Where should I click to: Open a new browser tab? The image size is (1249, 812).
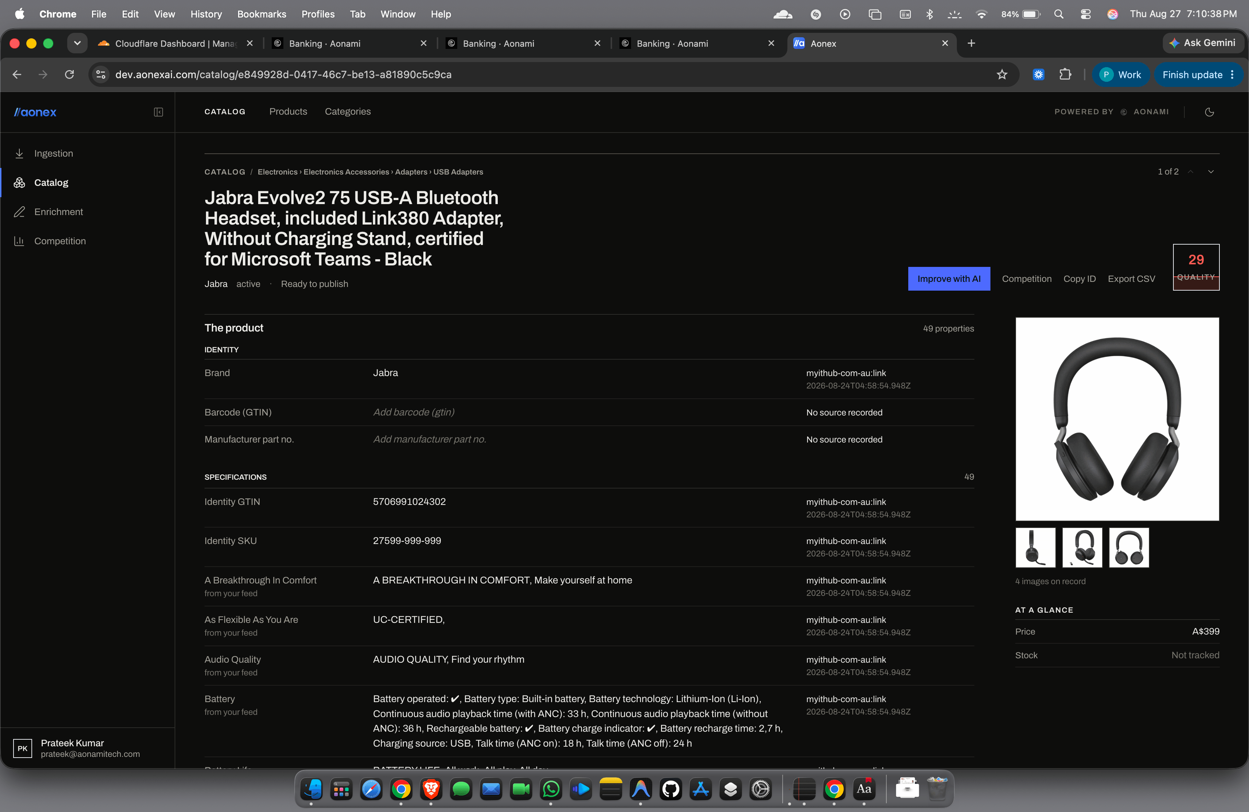pyautogui.click(x=971, y=43)
